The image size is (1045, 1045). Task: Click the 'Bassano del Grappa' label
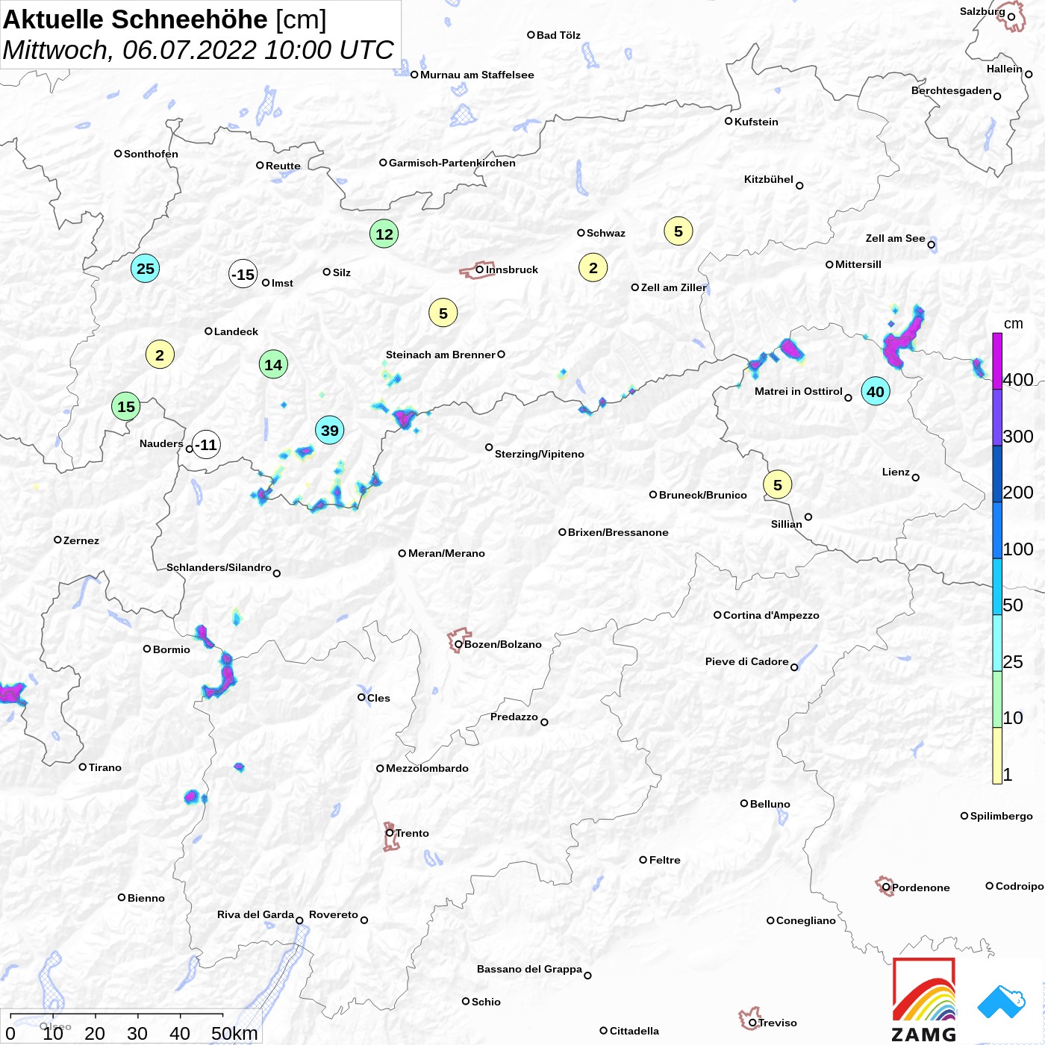[529, 969]
